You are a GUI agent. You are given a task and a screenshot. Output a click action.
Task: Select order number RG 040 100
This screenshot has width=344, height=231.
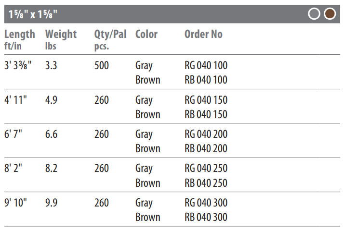click(206, 65)
